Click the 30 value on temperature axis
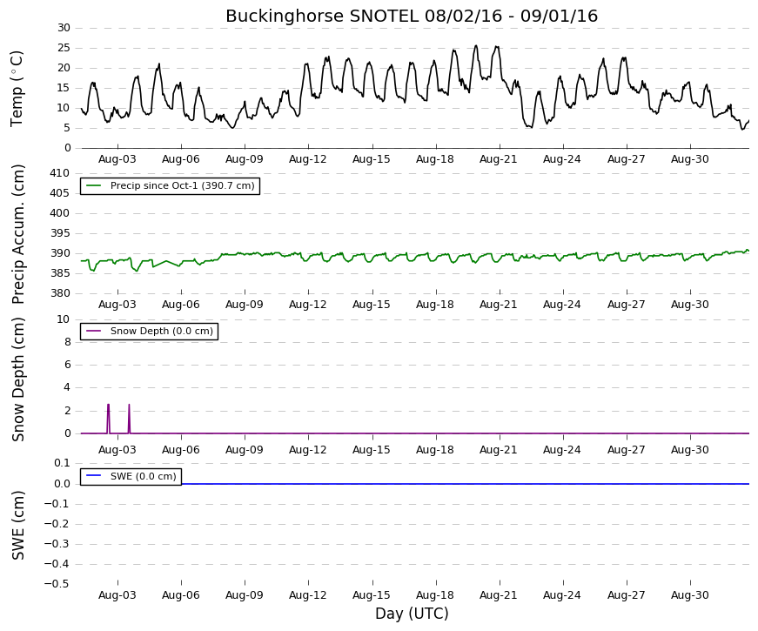Screen dimensions: 758x631 (64, 28)
